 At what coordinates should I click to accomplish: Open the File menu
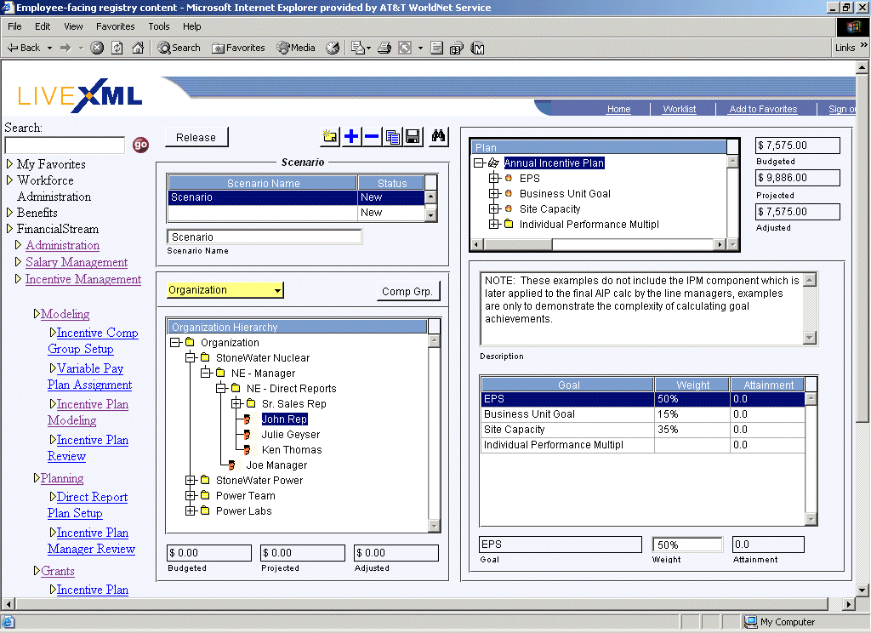(x=14, y=26)
